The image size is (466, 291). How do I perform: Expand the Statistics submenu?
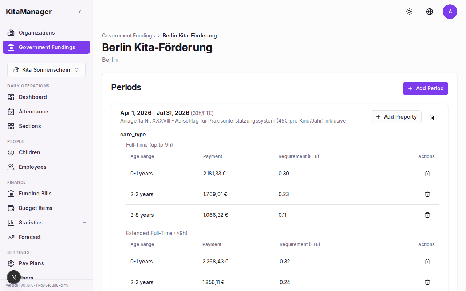[84, 222]
